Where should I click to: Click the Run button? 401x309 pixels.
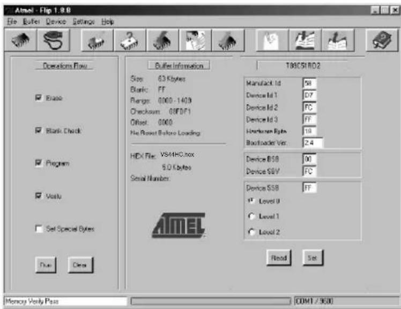[x=46, y=264]
